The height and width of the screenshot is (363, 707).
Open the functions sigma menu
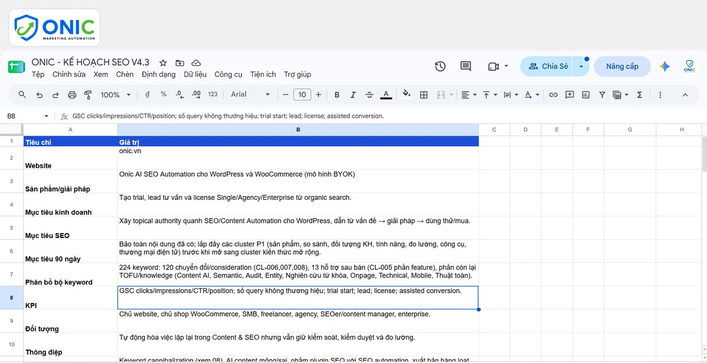click(x=640, y=94)
